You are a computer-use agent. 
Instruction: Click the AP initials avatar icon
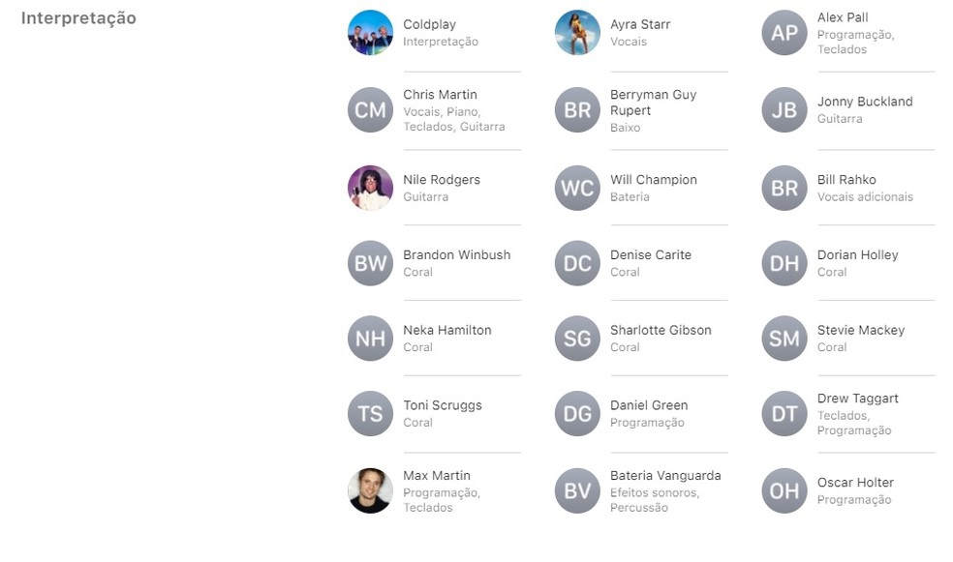point(784,33)
